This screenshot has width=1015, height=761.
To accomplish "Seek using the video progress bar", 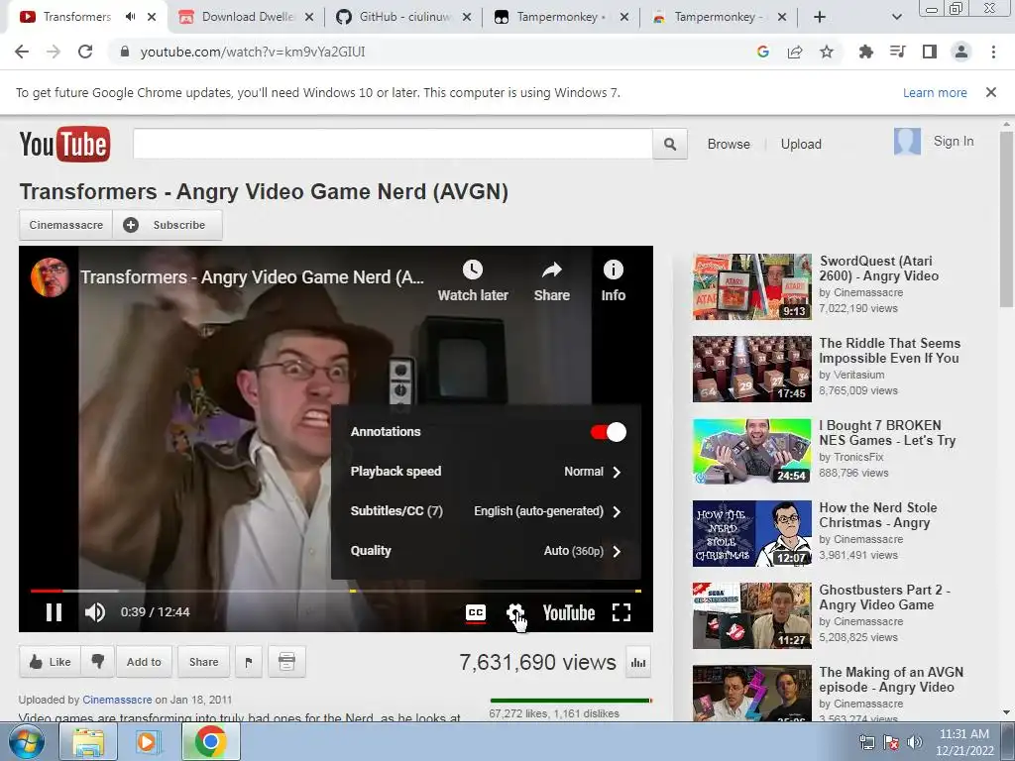I will coord(335,591).
